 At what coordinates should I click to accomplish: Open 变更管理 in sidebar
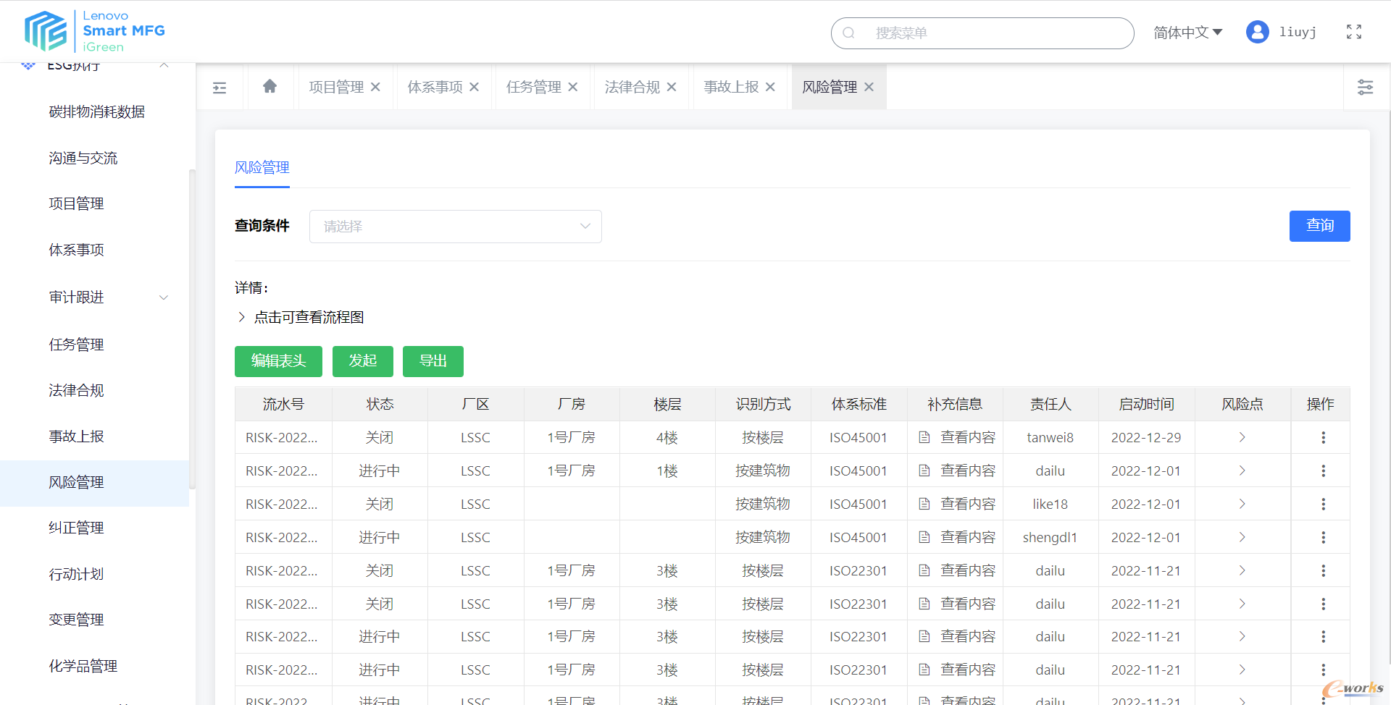click(x=76, y=620)
